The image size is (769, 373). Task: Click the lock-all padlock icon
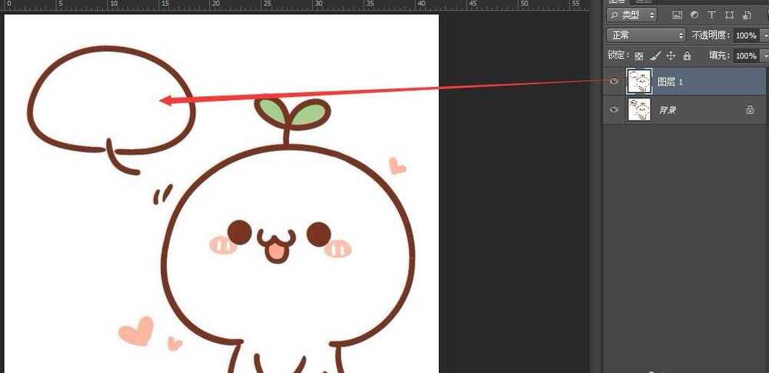coord(687,55)
